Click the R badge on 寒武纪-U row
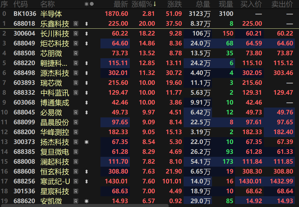The image size is (299, 207). (x=76, y=181)
